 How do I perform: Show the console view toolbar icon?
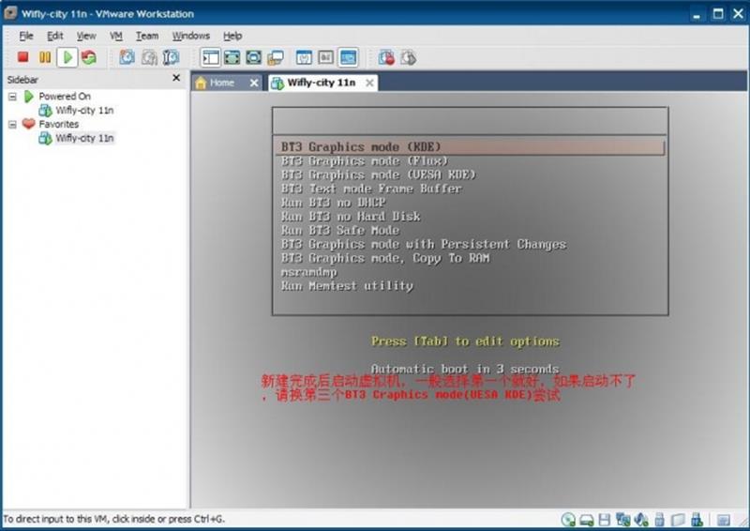(x=348, y=57)
